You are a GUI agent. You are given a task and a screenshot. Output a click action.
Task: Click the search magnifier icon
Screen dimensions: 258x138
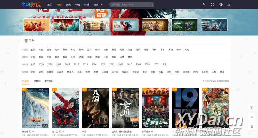point(152,5)
